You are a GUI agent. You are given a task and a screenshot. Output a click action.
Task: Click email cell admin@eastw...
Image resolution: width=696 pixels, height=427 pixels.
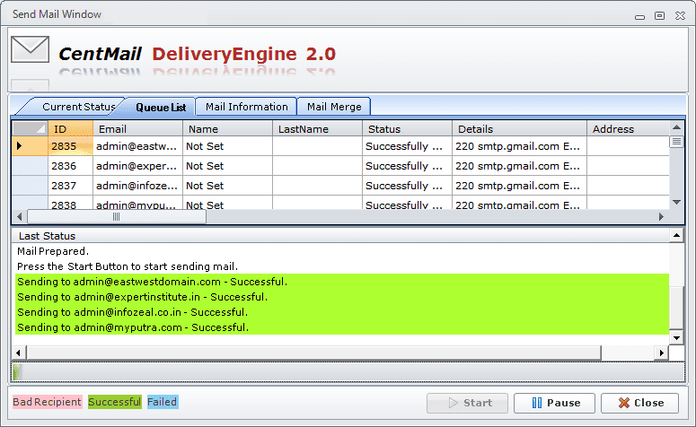137,146
